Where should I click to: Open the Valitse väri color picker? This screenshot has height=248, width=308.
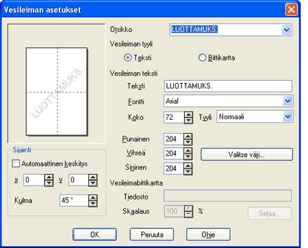tap(246, 155)
